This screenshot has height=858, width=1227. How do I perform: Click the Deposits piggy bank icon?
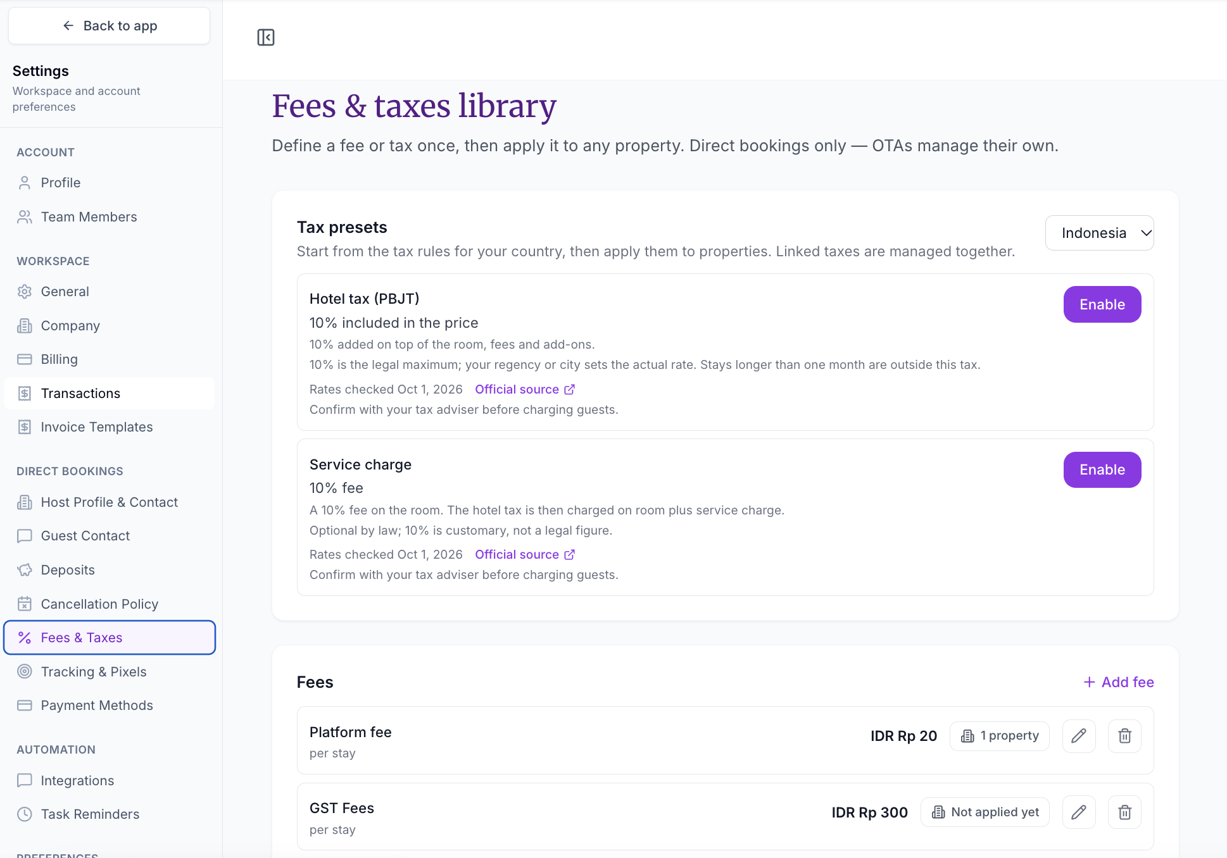(x=25, y=570)
